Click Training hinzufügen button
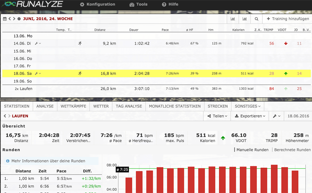This screenshot has height=193, width=312. (288, 19)
